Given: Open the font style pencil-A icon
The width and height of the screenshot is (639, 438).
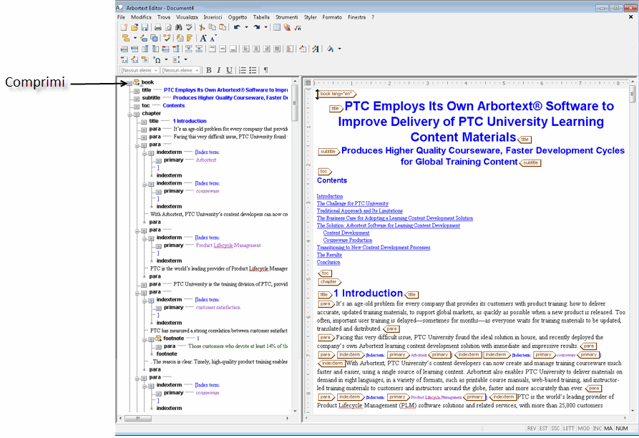Looking at the screenshot, I should [315, 49].
